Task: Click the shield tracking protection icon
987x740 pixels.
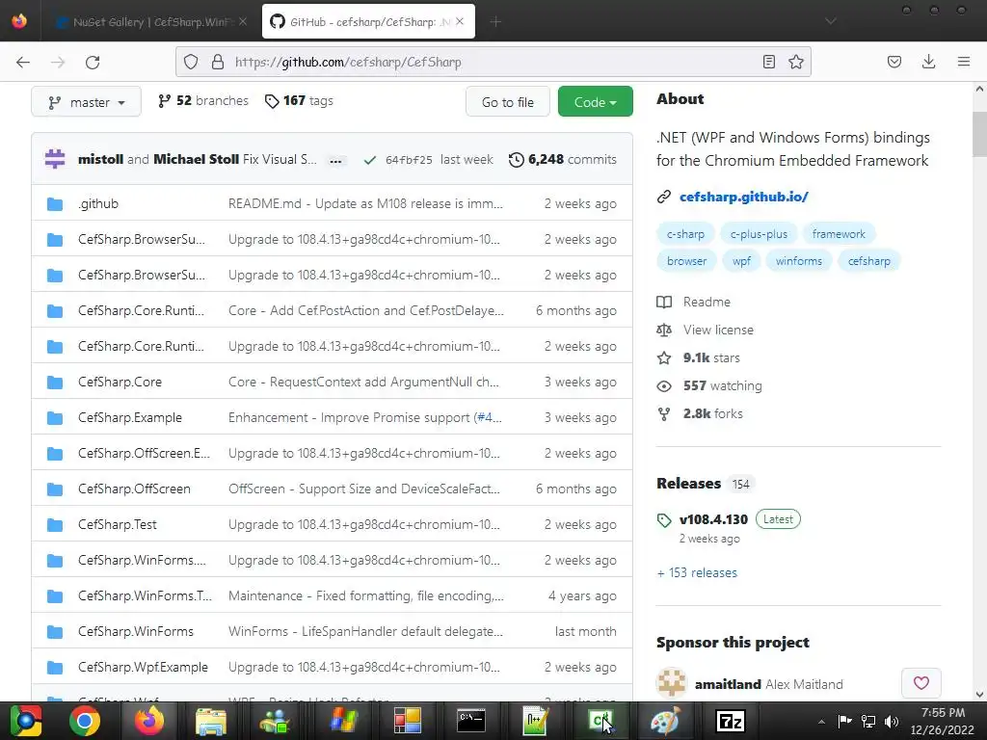Action: pyautogui.click(x=191, y=62)
